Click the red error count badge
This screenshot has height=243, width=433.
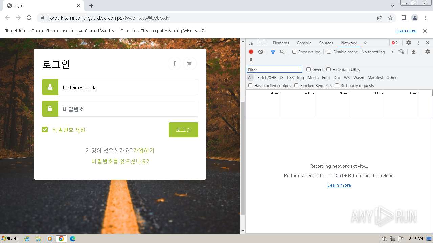coord(394,43)
